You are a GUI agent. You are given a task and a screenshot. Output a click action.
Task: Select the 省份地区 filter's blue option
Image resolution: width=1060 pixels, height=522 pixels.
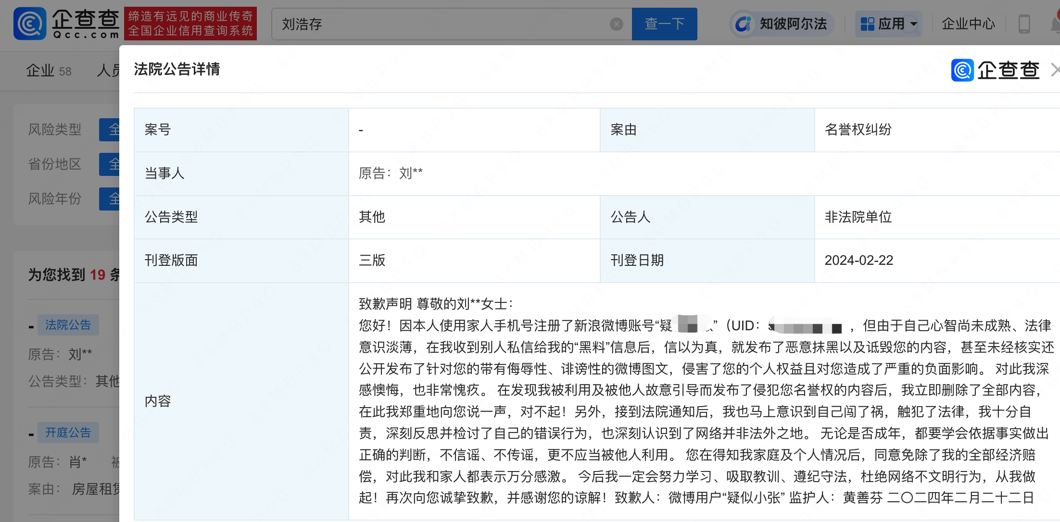point(110,164)
